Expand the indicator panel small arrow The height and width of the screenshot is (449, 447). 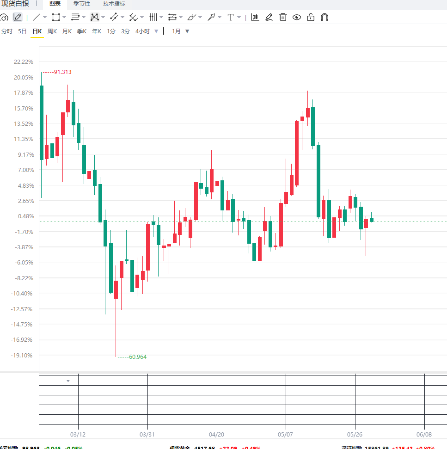pyautogui.click(x=68, y=381)
